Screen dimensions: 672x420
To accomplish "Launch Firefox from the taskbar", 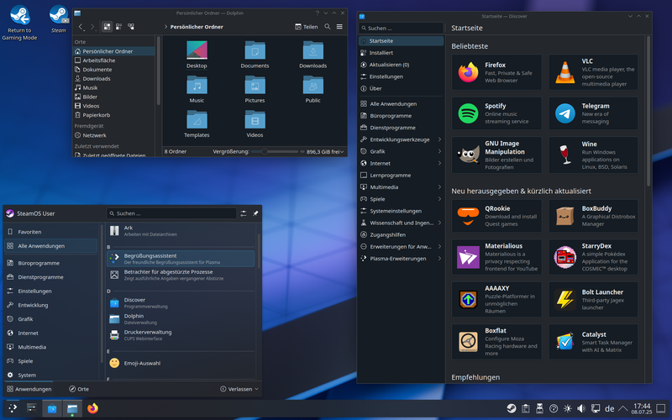I will [x=92, y=409].
